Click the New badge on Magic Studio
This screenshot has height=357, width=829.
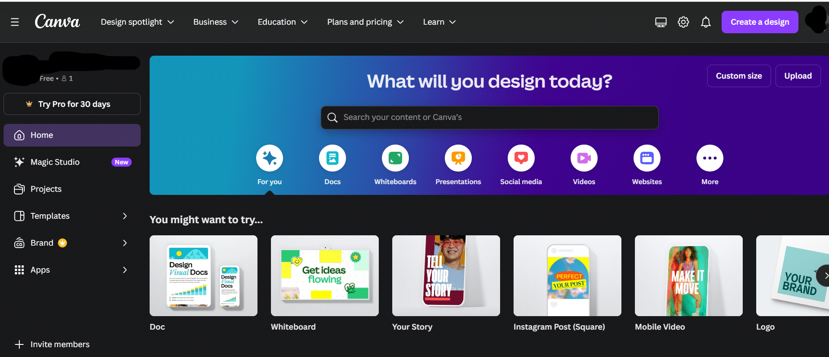click(121, 162)
